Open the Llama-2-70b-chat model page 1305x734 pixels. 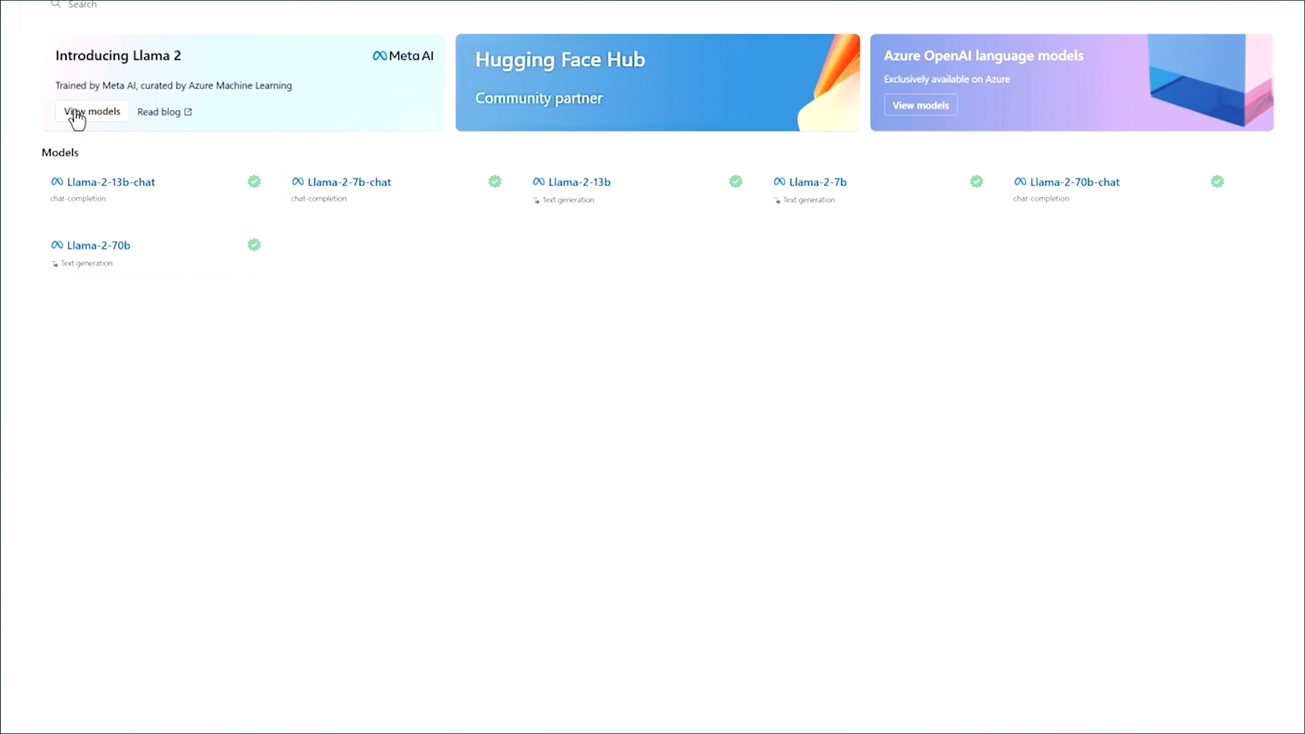coord(1075,182)
